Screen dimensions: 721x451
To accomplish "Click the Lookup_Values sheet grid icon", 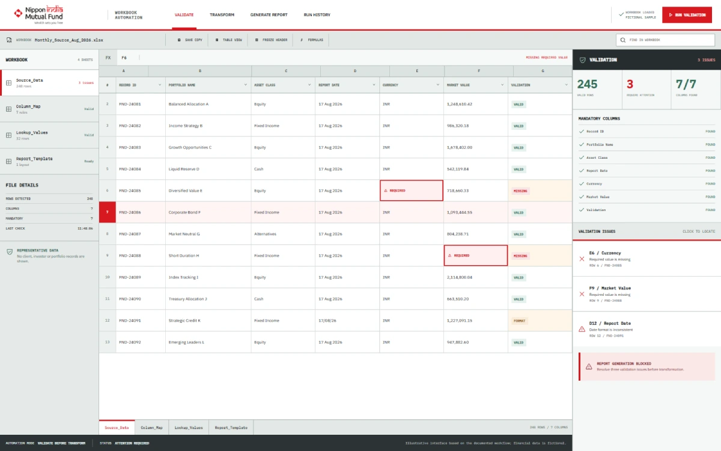I will (x=9, y=135).
